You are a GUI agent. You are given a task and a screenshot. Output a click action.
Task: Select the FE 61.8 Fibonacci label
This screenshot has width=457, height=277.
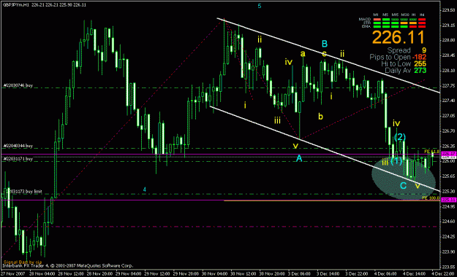[432, 152]
